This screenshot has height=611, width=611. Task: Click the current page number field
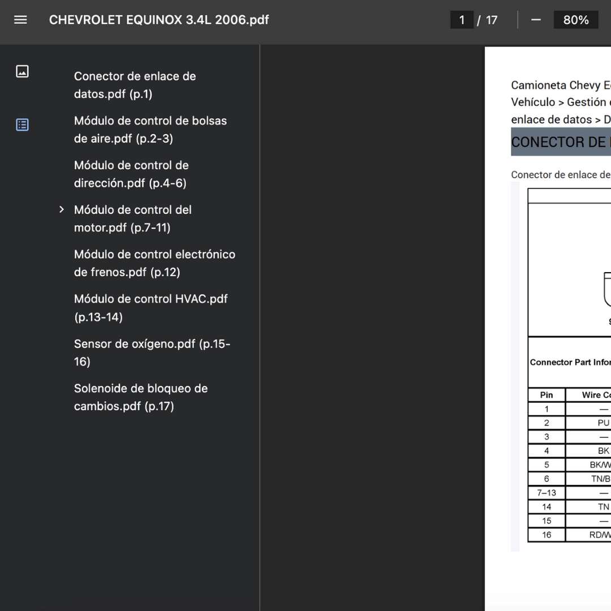(462, 20)
